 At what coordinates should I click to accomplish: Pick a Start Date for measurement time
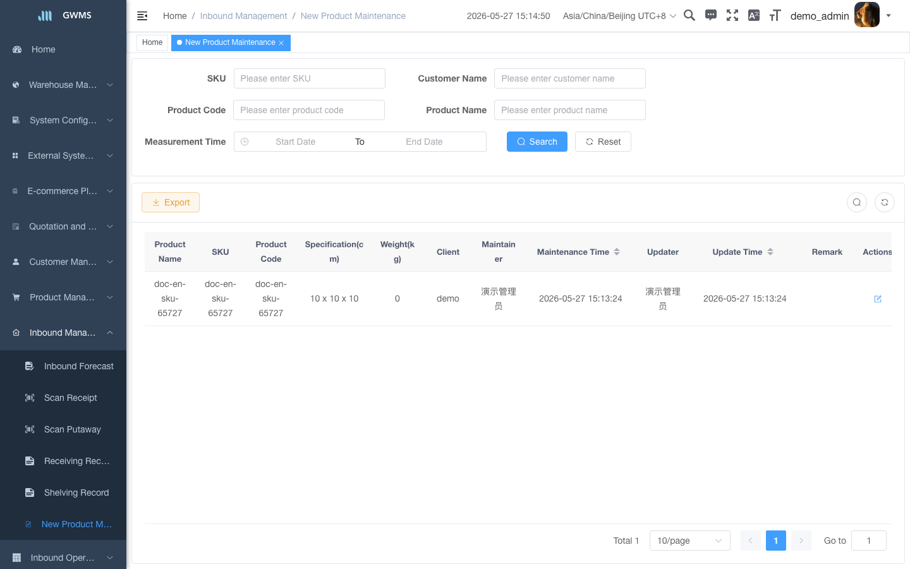point(295,142)
